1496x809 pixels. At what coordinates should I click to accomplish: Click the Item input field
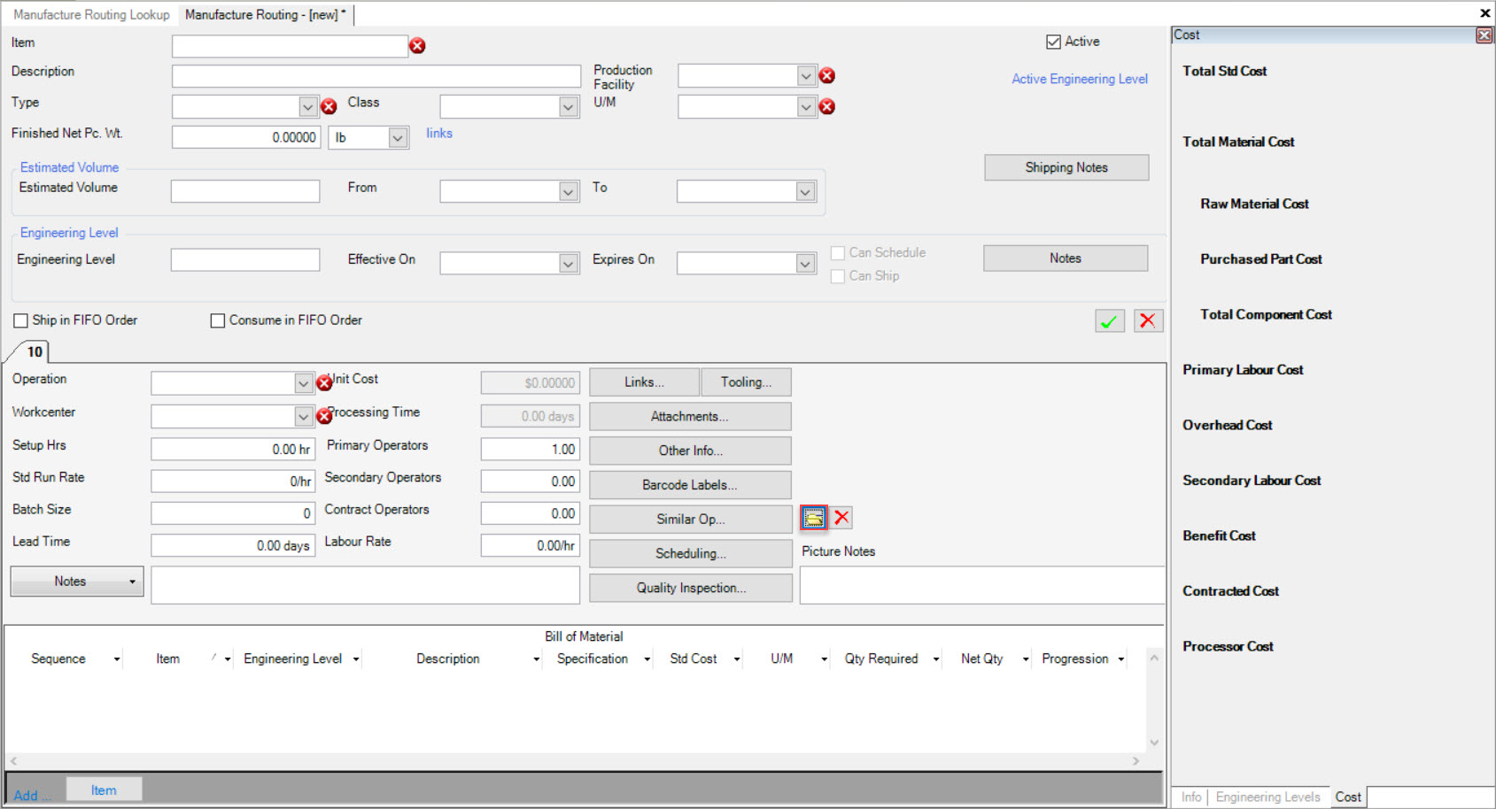pos(290,46)
